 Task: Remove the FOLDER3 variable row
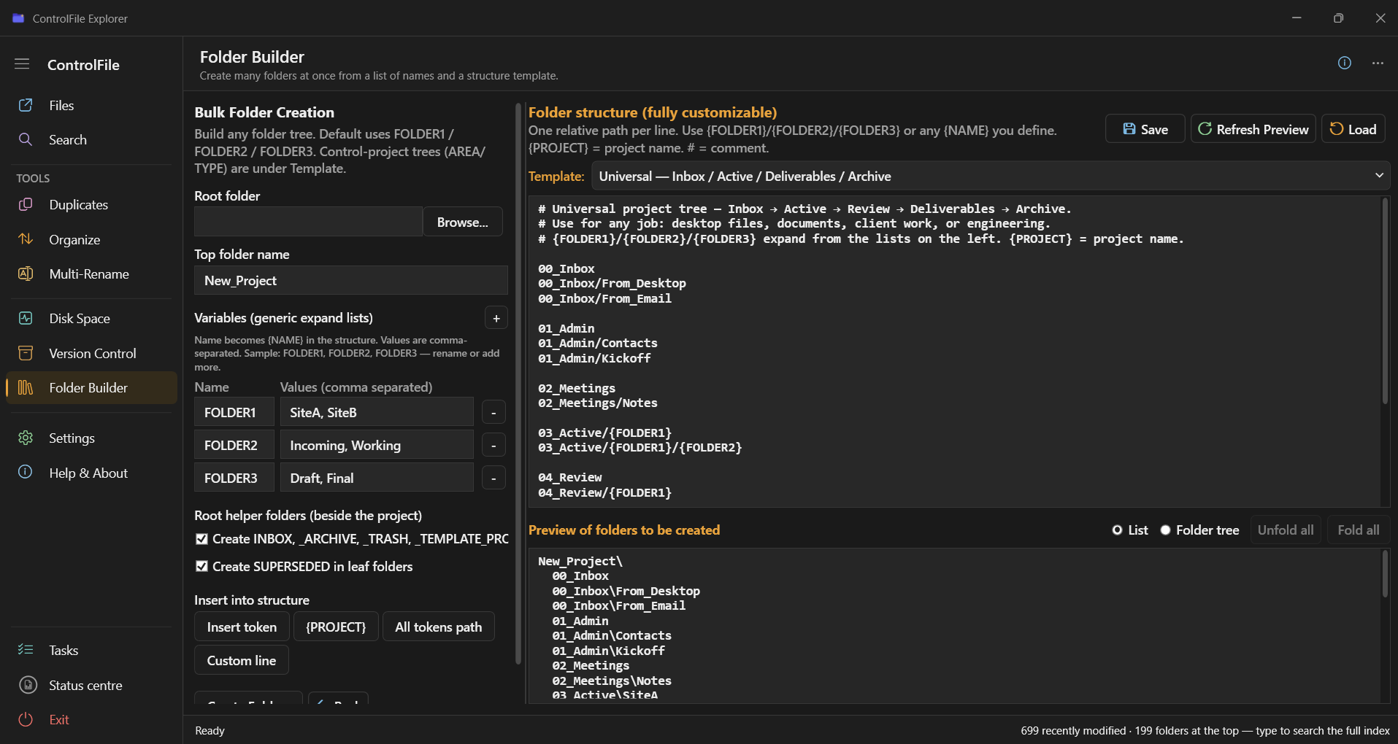[493, 478]
